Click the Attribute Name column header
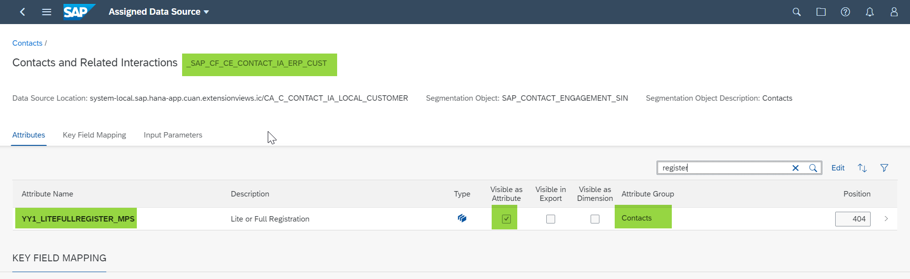This screenshot has width=910, height=279. point(47,194)
